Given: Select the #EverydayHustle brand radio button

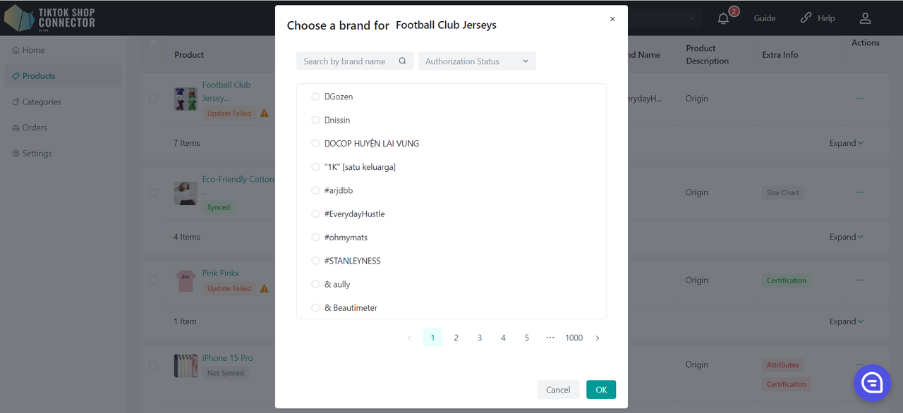Looking at the screenshot, I should [315, 214].
